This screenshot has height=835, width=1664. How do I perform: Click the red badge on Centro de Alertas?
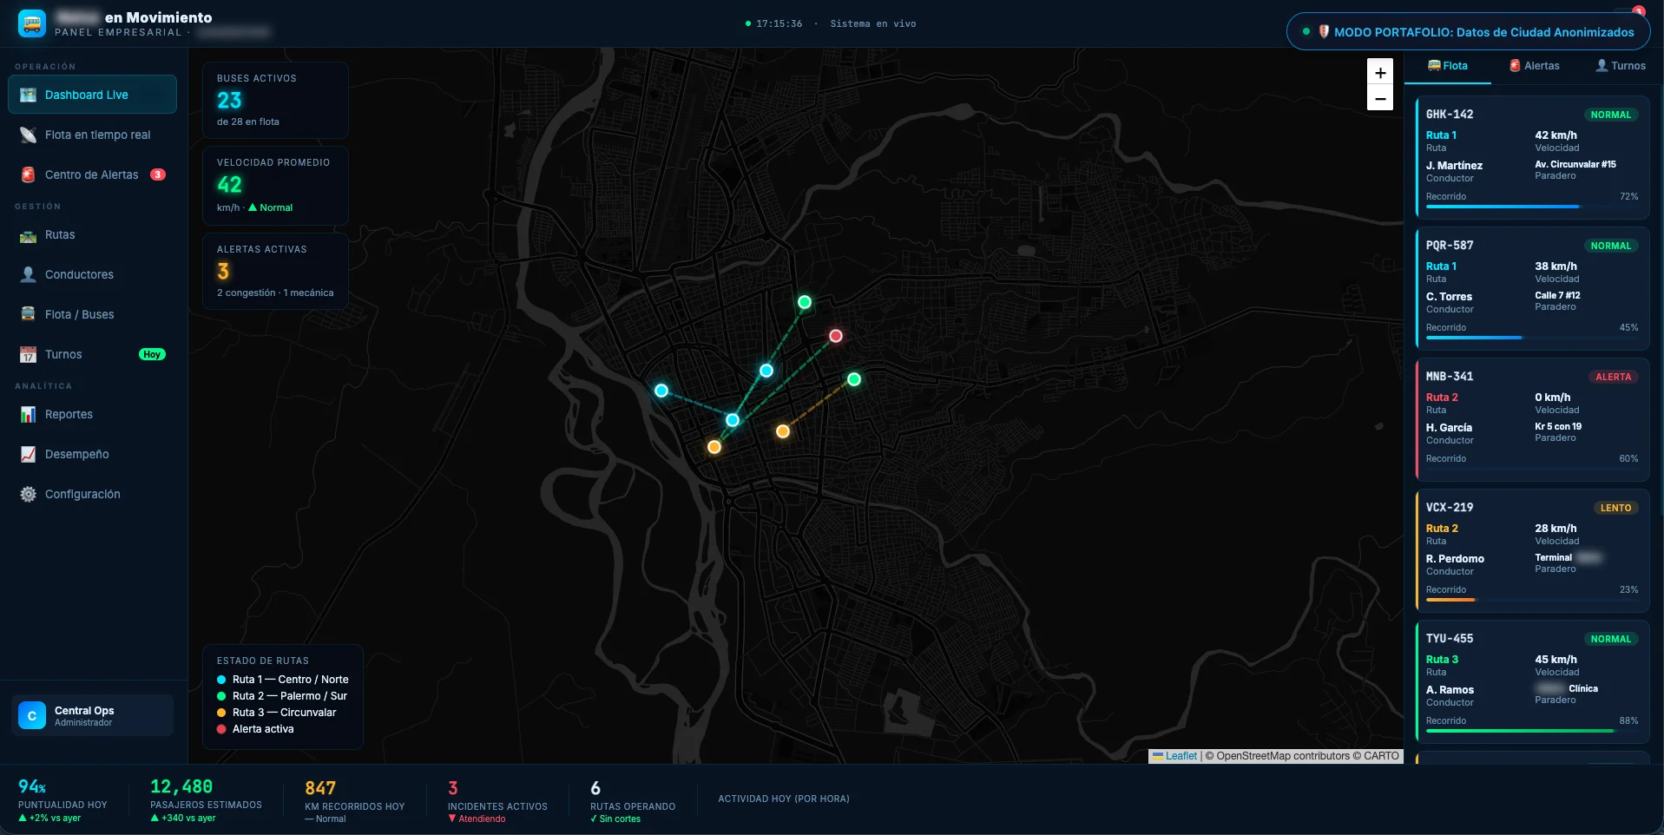coord(157,174)
